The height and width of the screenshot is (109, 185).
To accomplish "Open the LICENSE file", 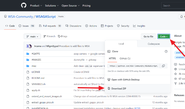I will pyautogui.click(x=36, y=72).
